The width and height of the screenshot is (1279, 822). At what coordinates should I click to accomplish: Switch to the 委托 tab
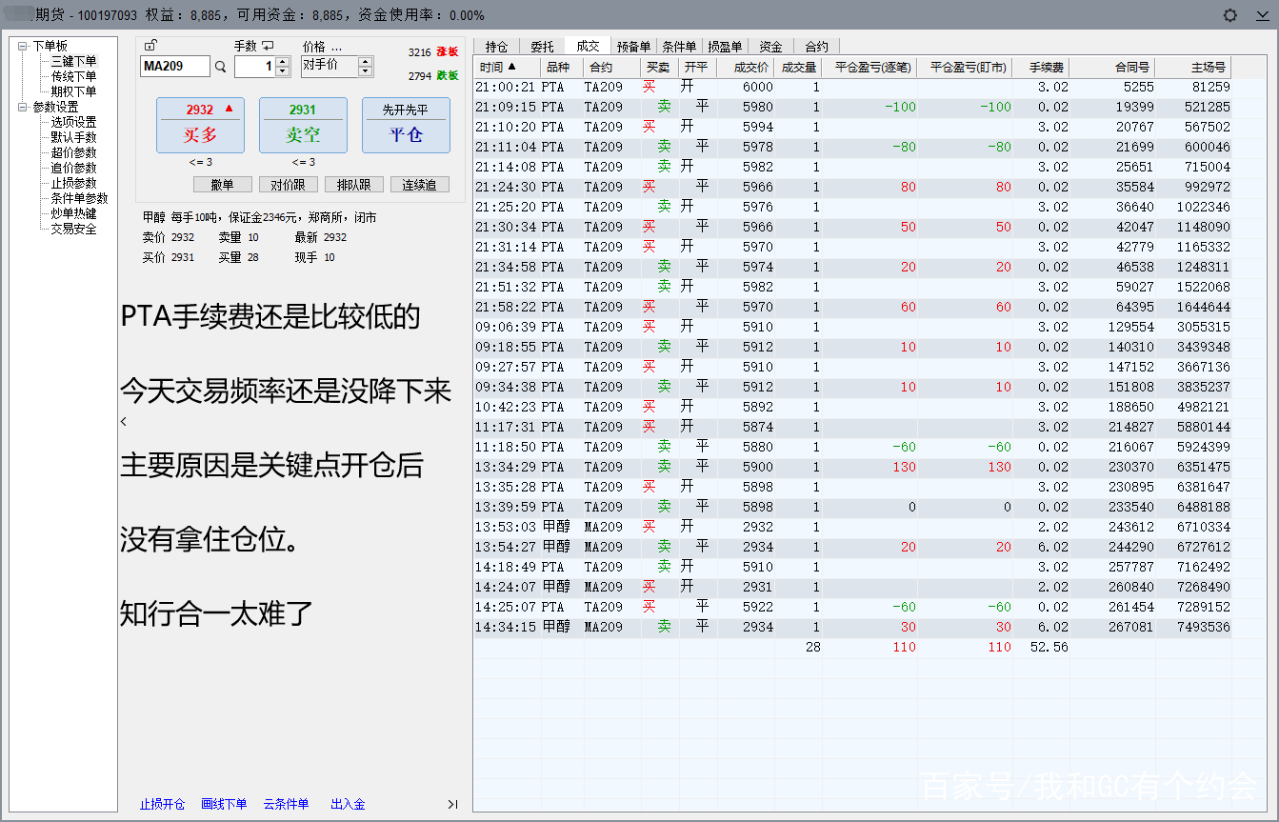point(542,46)
